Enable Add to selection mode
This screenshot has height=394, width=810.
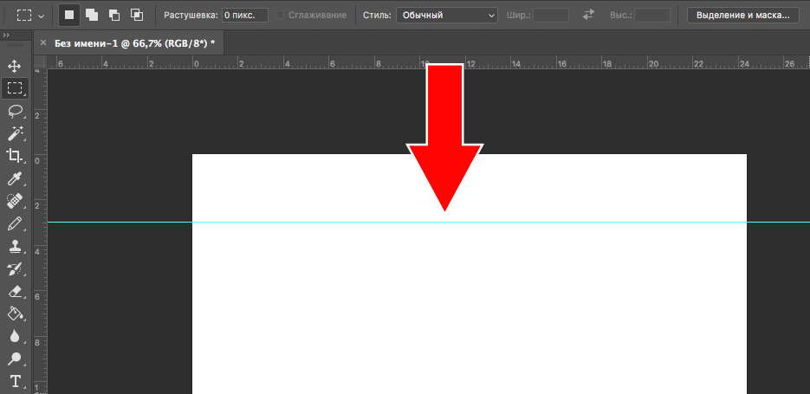pyautogui.click(x=92, y=15)
